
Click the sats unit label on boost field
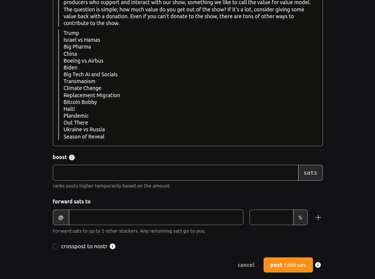click(x=310, y=173)
